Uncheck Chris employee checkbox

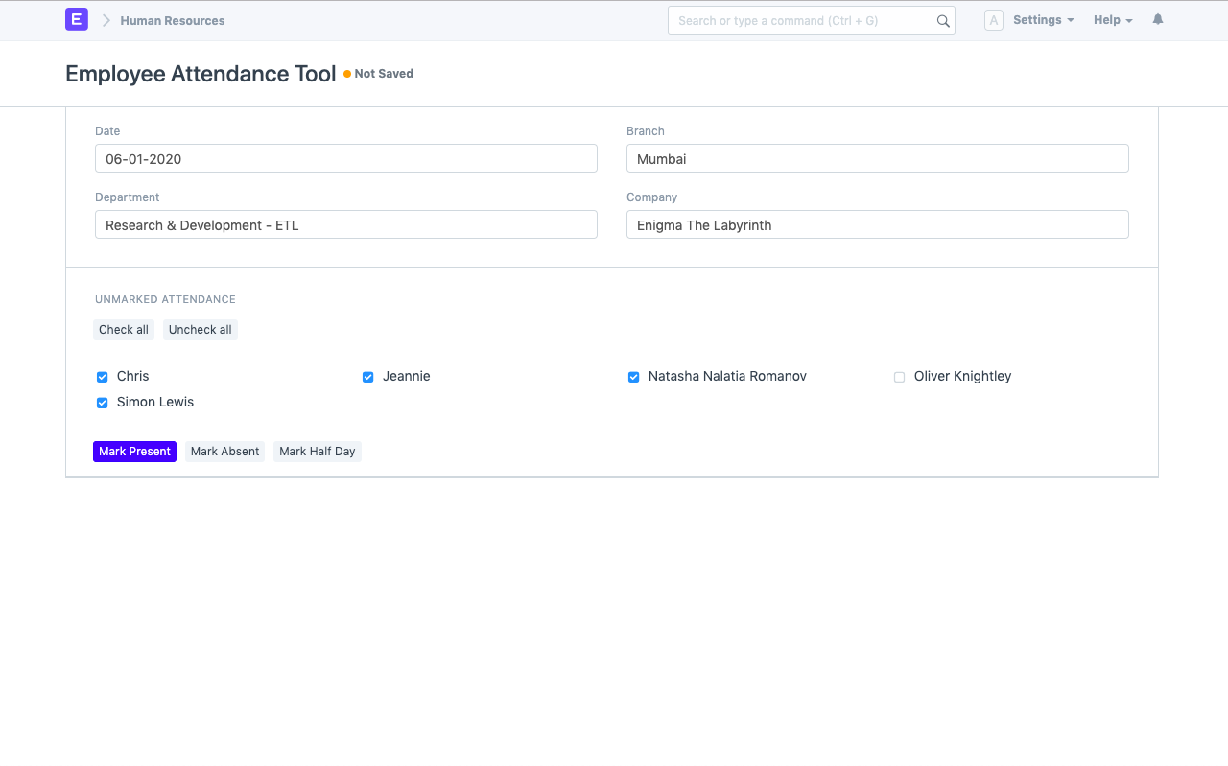point(102,377)
